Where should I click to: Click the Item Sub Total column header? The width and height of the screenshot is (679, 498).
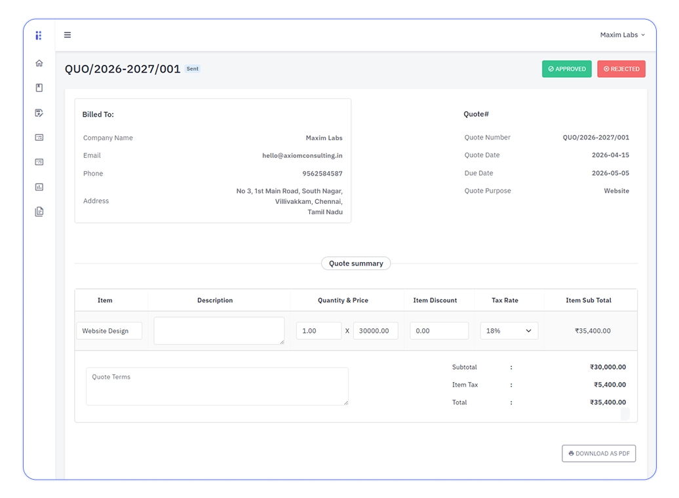(x=588, y=300)
